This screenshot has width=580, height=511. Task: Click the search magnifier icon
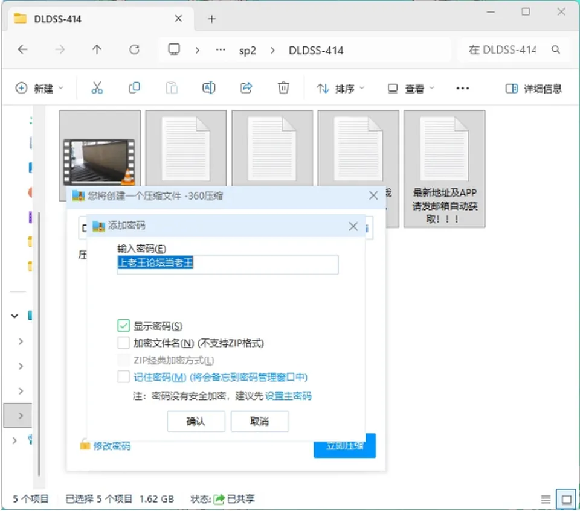click(556, 49)
